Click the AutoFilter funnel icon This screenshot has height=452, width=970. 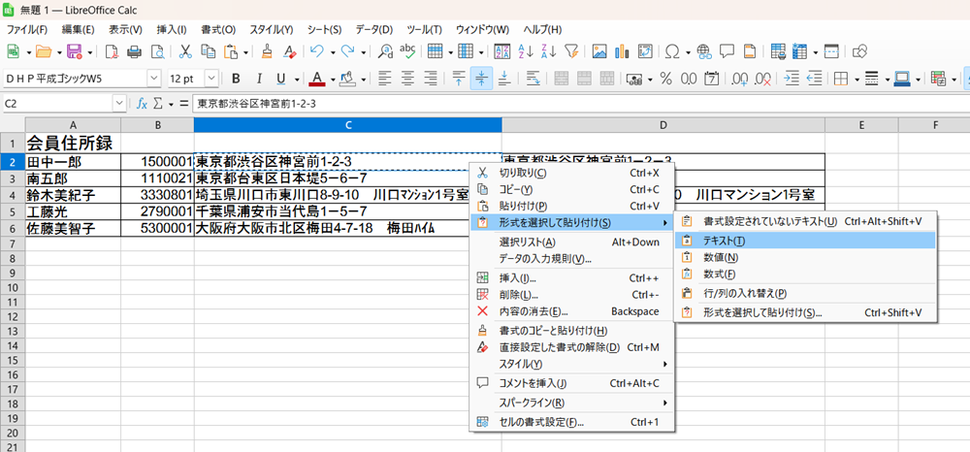(571, 52)
